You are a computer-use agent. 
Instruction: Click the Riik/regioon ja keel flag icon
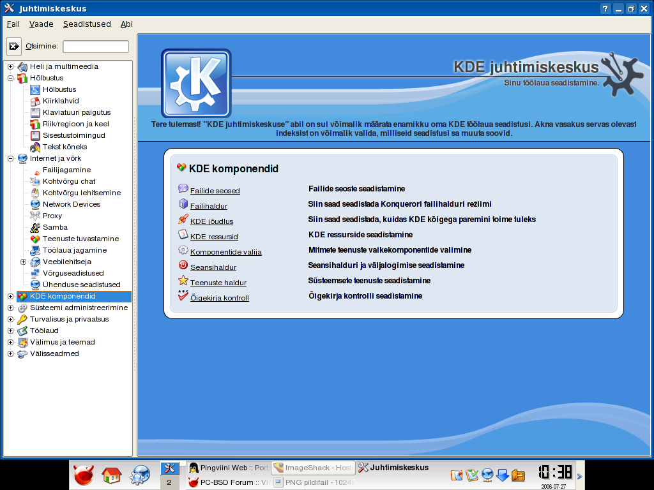click(36, 124)
